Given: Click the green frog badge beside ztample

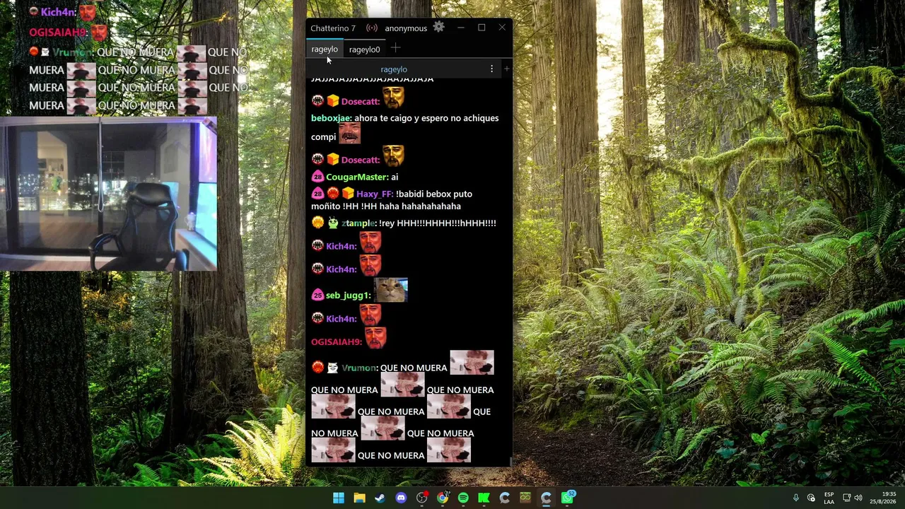Looking at the screenshot, I should coord(333,223).
